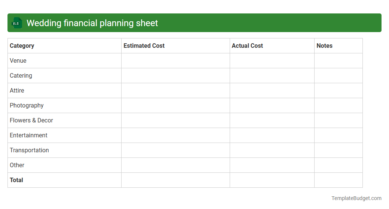Image resolution: width=389 pixels, height=209 pixels.
Task: Click the Estimated Cost cell for Transportation
Action: [x=175, y=150]
